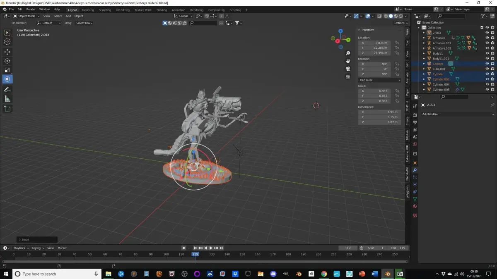Switch to Sculpting workspace tab

tap(105, 10)
